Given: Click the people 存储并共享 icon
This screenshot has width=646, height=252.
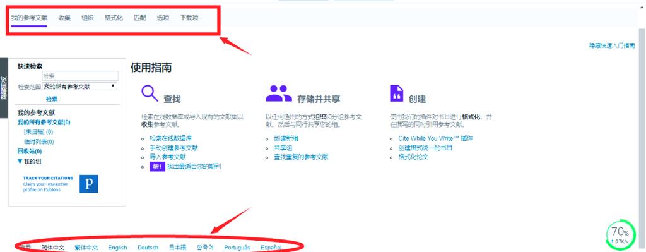Looking at the screenshot, I should (x=279, y=93).
